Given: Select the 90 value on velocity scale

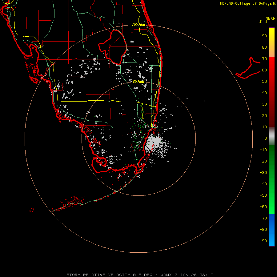Looking at the screenshot, I should (x=264, y=36).
